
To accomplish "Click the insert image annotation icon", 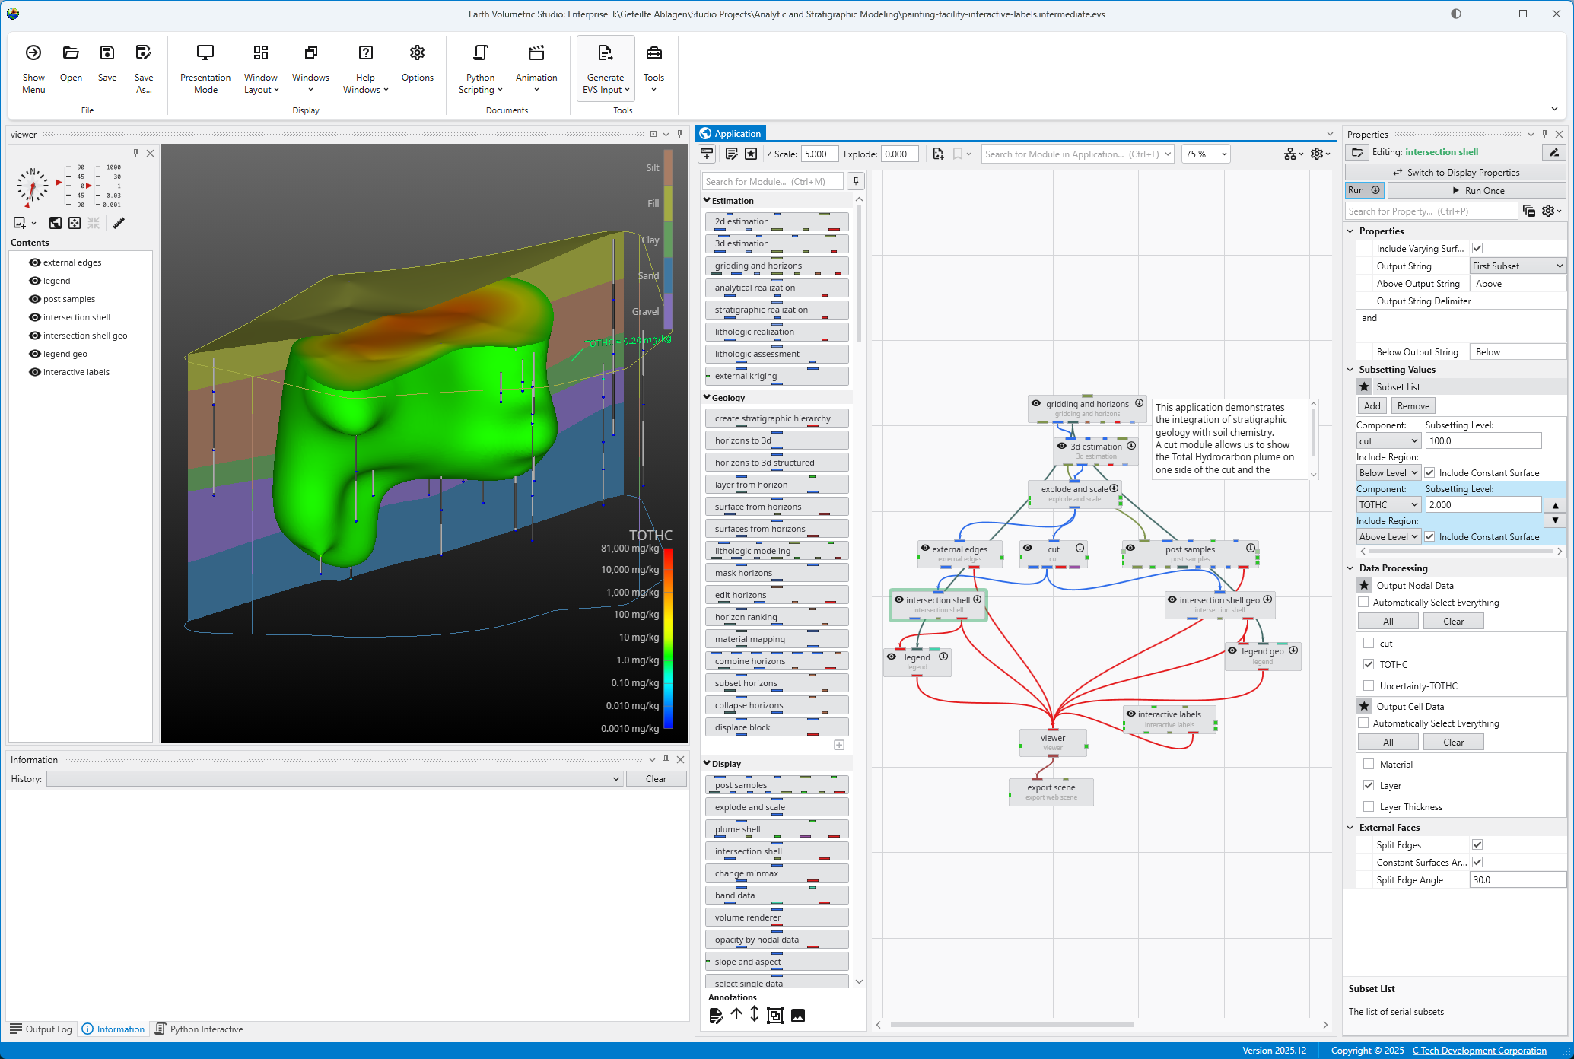I will tap(797, 1016).
